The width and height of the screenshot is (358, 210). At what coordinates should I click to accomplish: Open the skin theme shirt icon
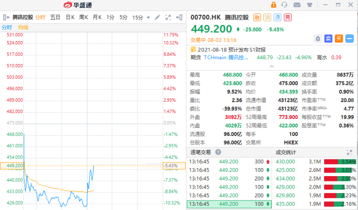click(310, 5)
